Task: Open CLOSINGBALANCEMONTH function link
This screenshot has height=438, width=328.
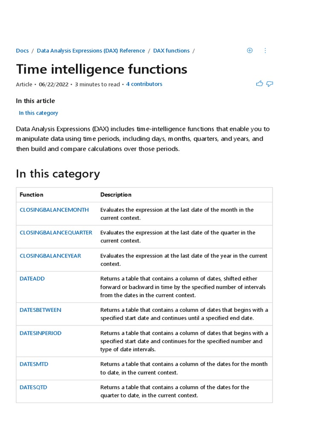Action: click(x=54, y=210)
